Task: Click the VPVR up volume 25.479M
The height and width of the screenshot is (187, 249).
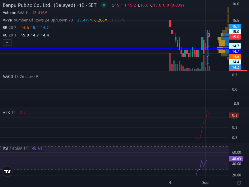Action: click(x=85, y=20)
